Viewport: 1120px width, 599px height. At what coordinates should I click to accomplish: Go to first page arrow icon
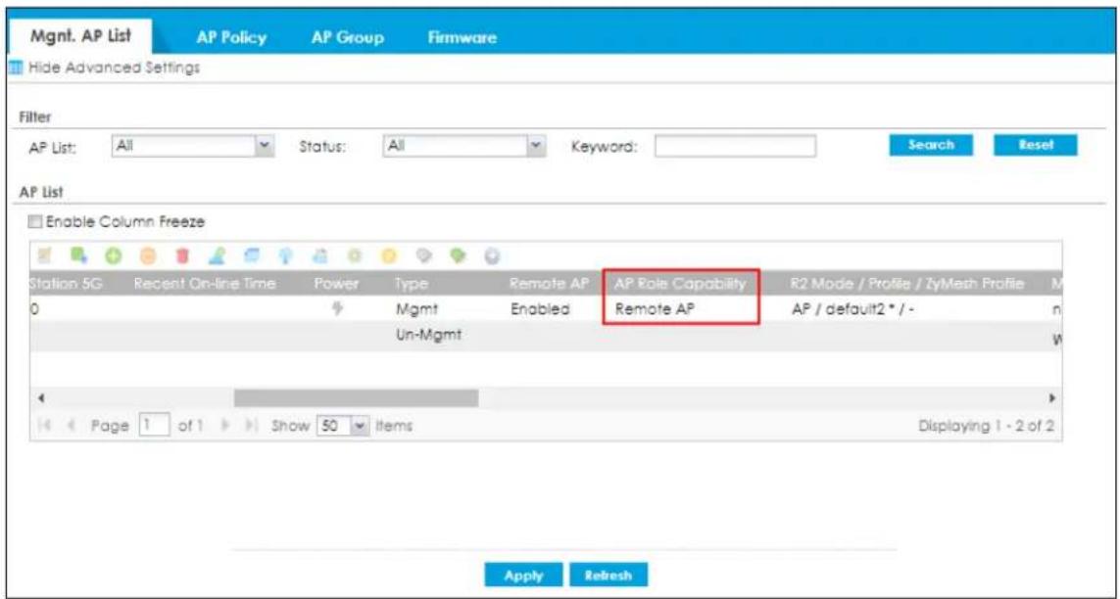click(x=46, y=426)
